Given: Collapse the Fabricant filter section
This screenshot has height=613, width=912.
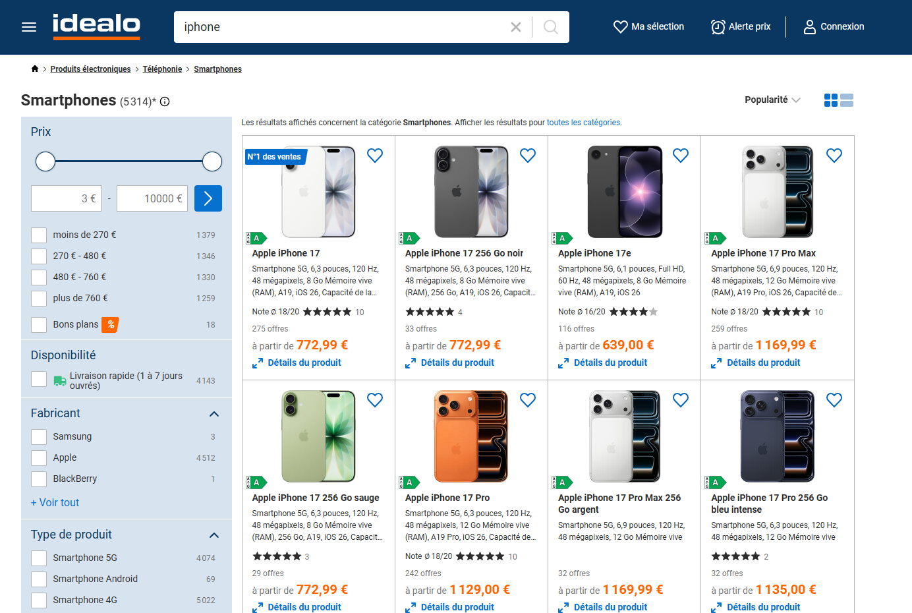Looking at the screenshot, I should pyautogui.click(x=214, y=414).
